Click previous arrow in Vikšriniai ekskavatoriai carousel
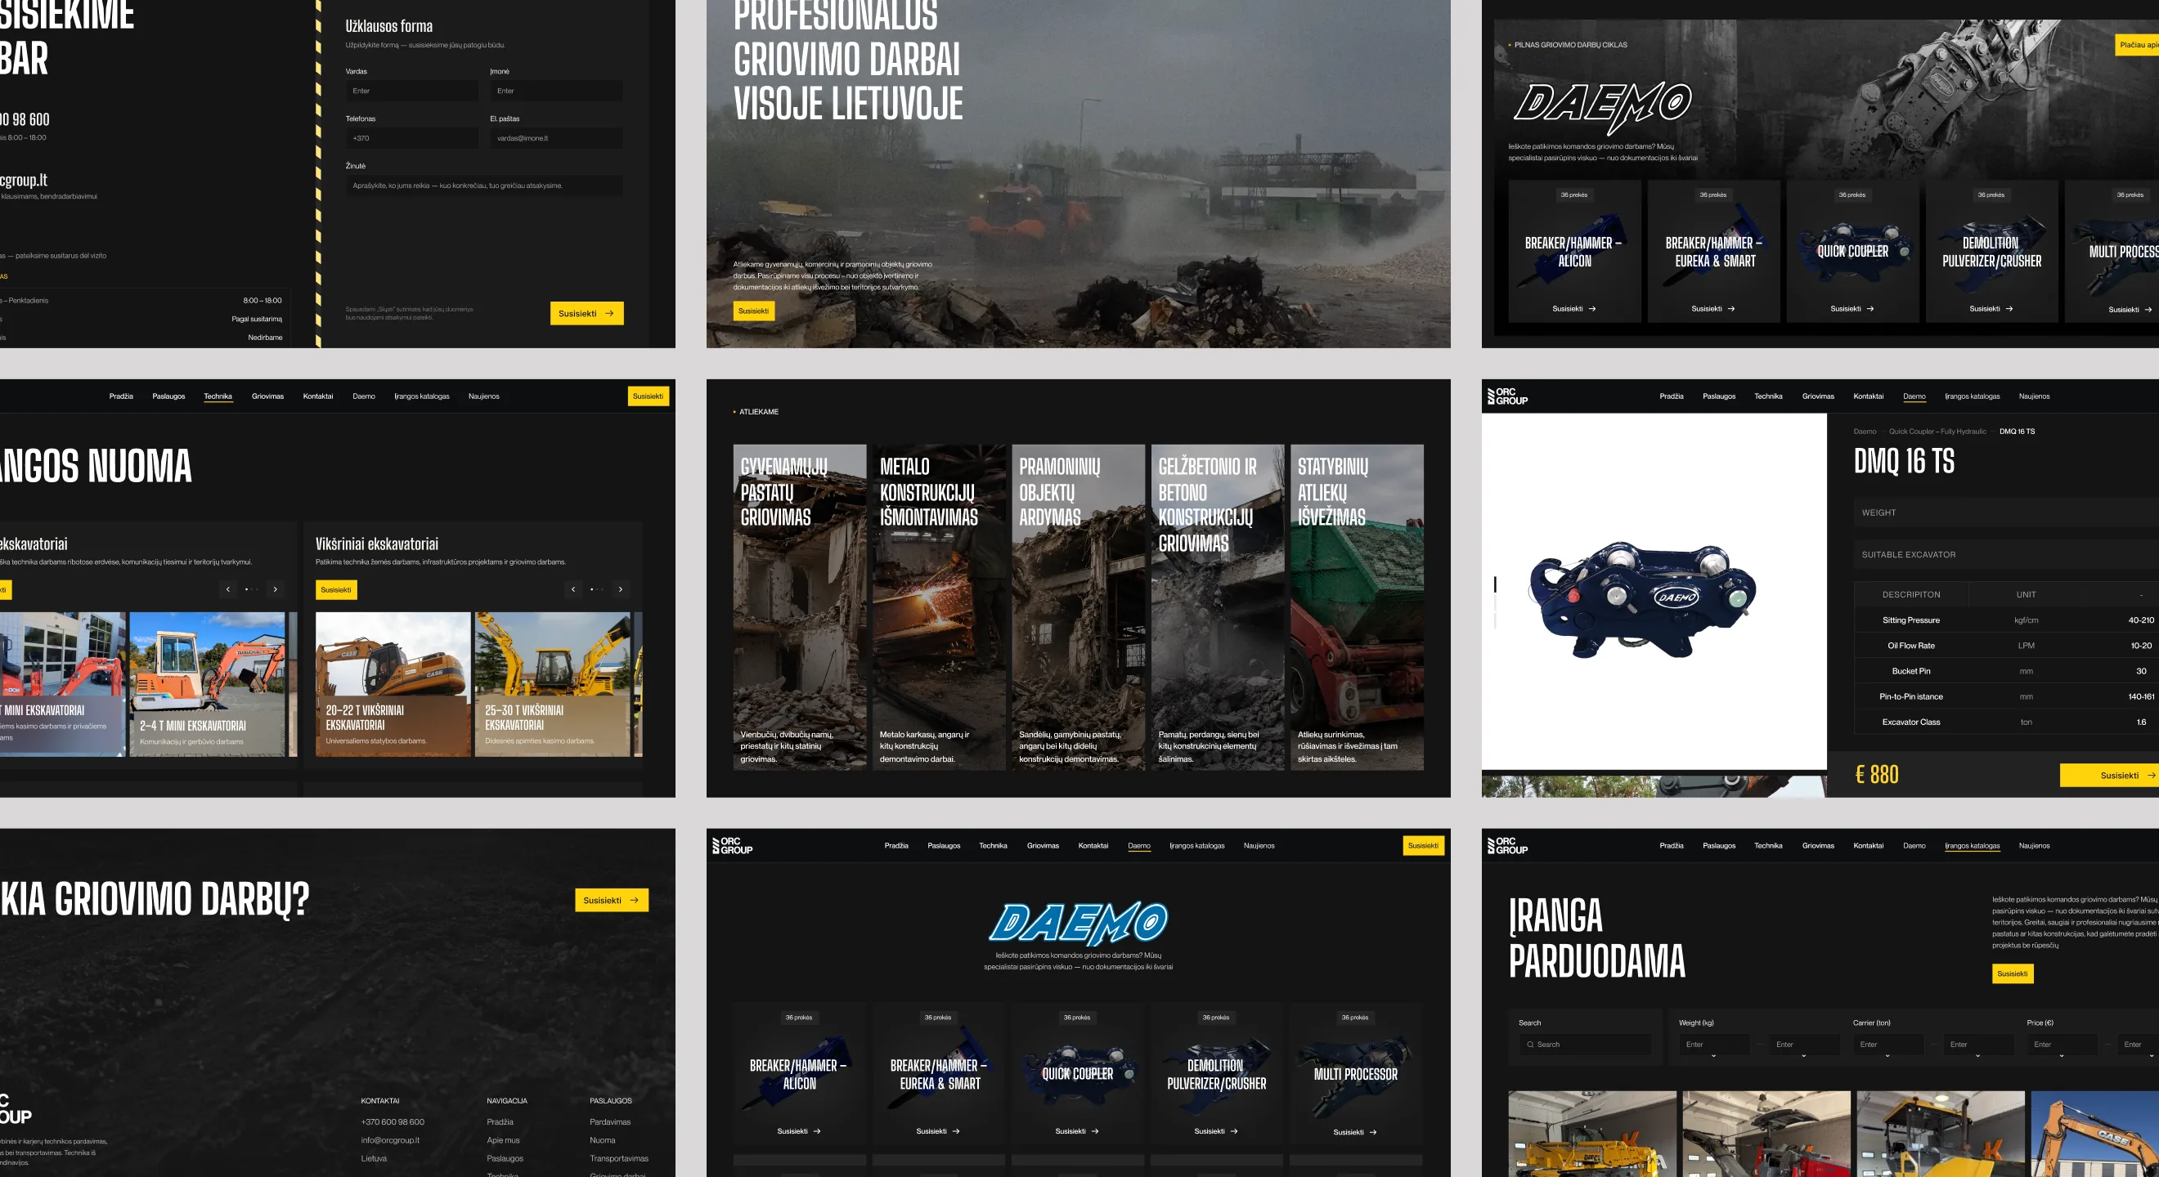The width and height of the screenshot is (2159, 1177). point(573,590)
